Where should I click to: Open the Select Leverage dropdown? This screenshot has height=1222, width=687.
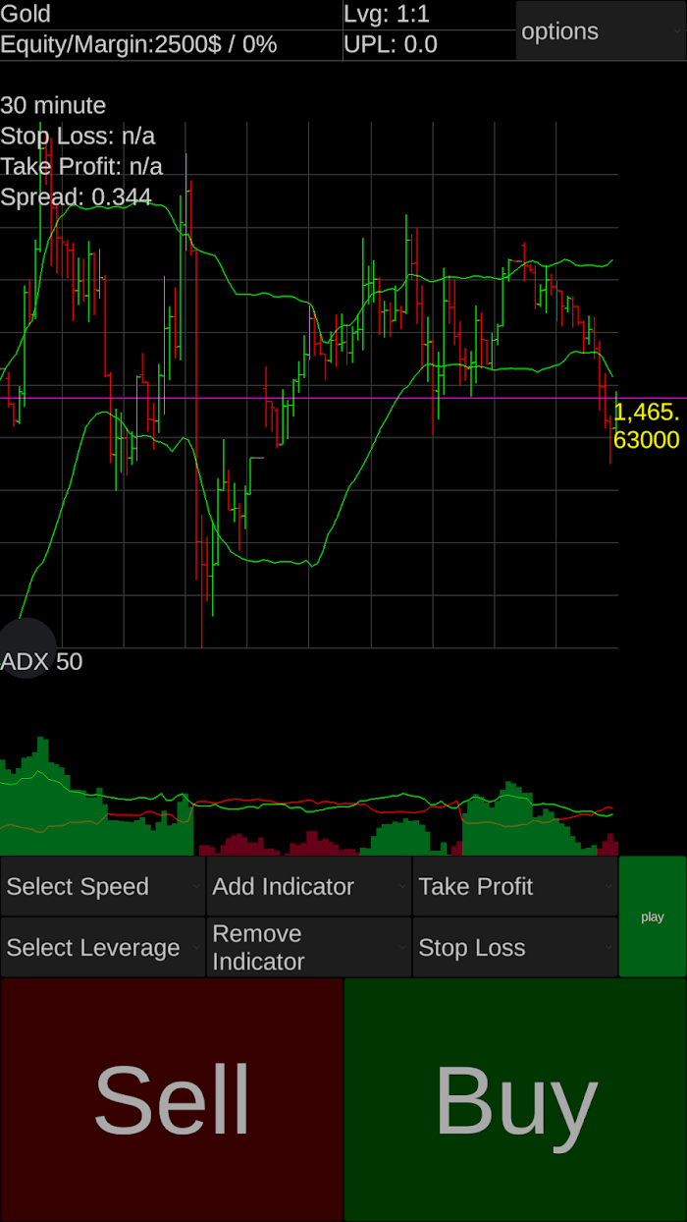pyautogui.click(x=103, y=948)
